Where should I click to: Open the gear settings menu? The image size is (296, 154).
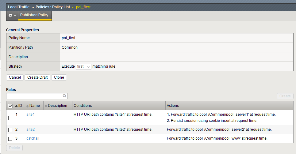[x=10, y=15]
